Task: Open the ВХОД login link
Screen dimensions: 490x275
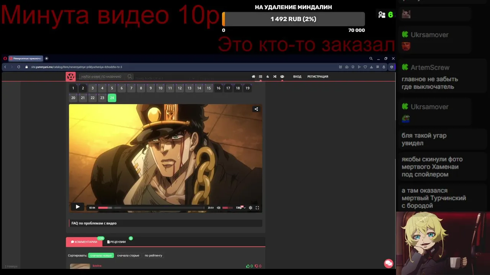Action: (x=297, y=76)
